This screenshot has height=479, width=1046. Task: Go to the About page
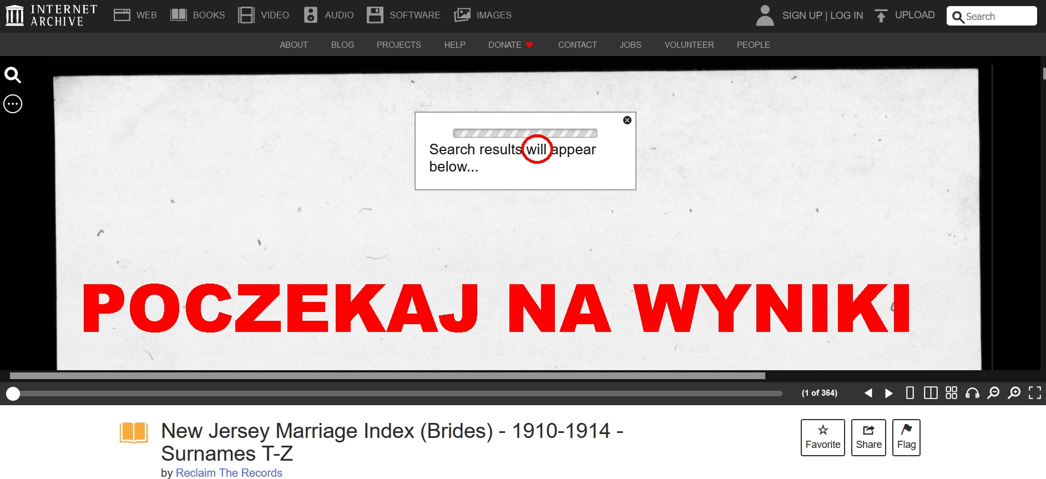tap(294, 45)
